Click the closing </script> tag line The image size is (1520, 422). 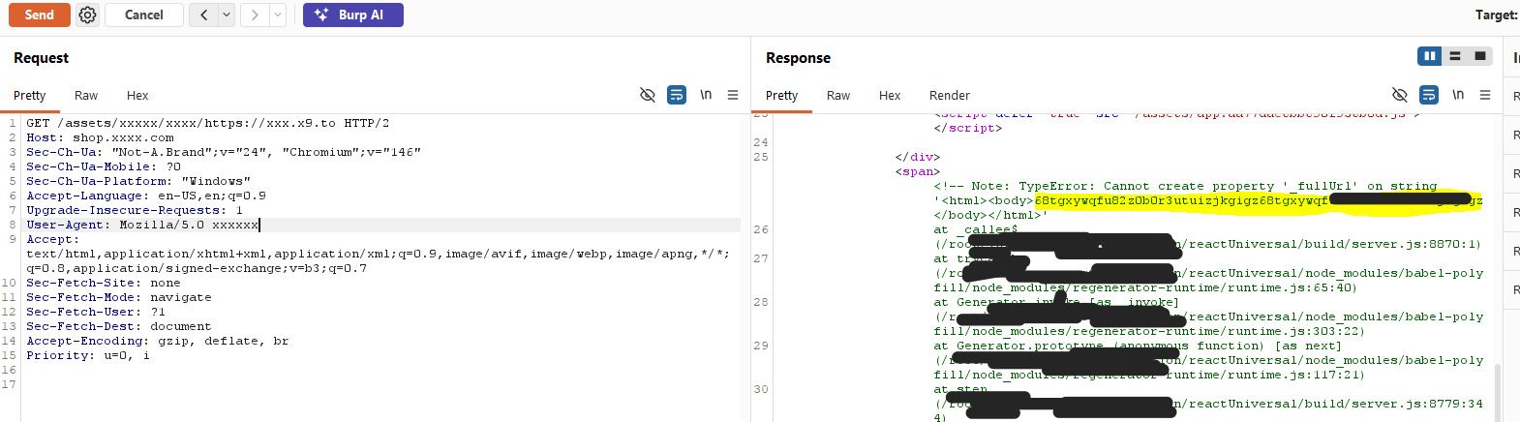pos(968,128)
